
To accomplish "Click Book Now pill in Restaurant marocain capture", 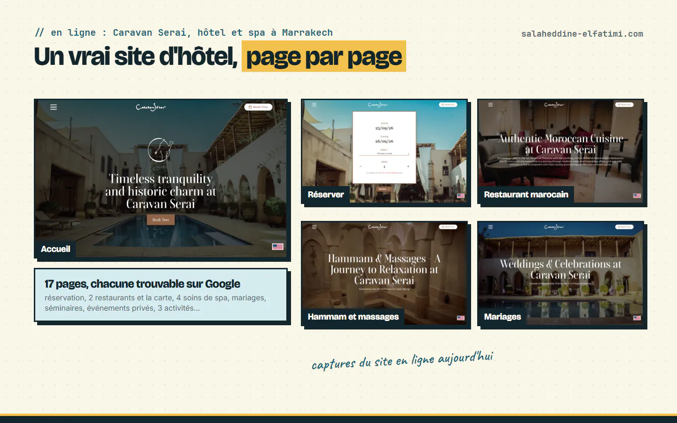I will (624, 105).
